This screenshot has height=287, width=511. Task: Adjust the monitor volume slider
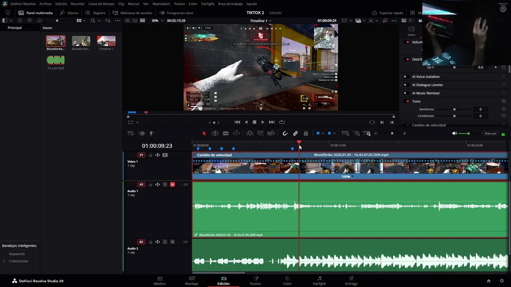click(468, 134)
